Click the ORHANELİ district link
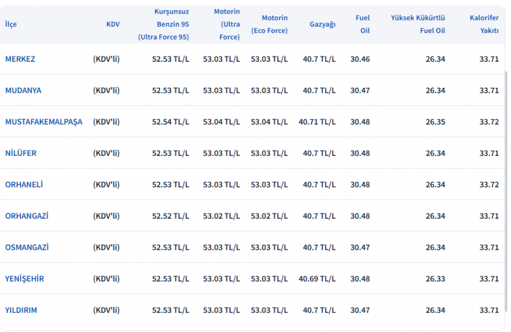This screenshot has height=332, width=511. [24, 184]
